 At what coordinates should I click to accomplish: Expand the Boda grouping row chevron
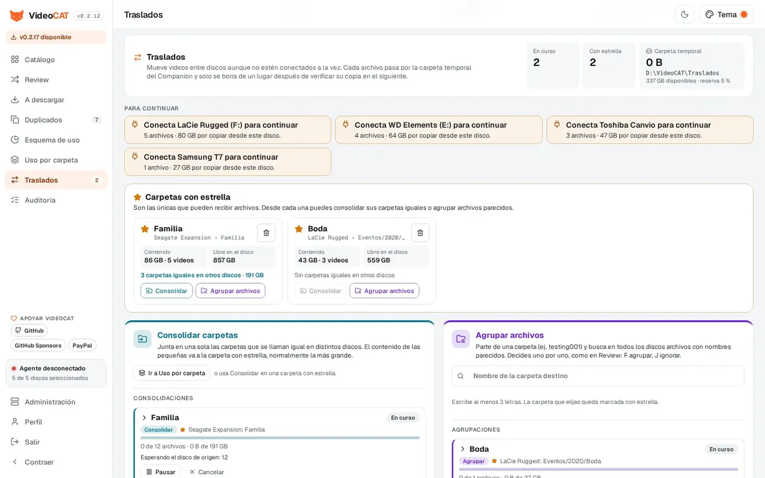463,449
